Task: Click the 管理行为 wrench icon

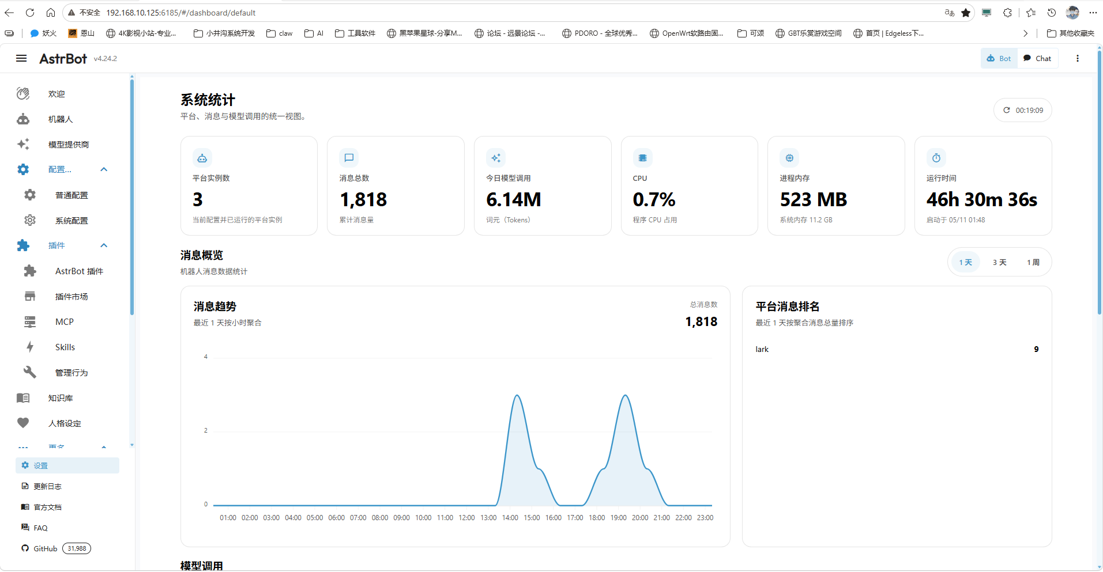Action: point(30,373)
